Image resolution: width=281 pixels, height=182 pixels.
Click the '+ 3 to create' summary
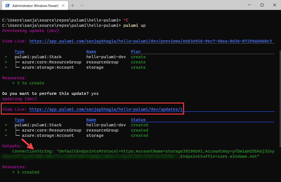pos(28,83)
